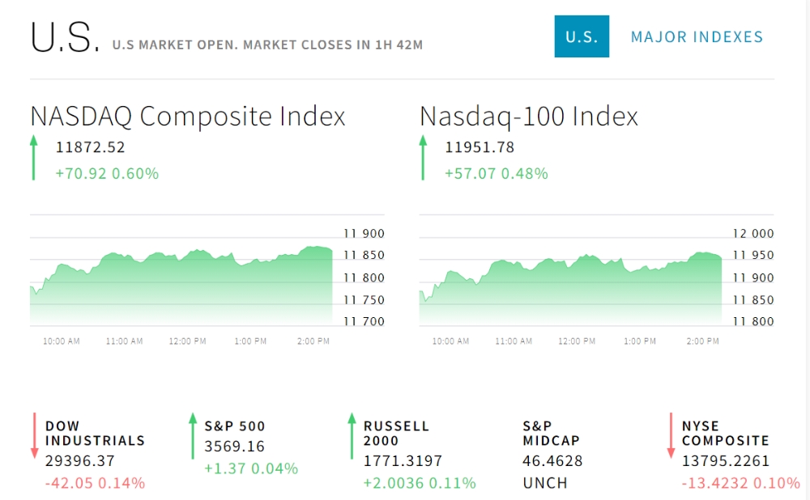The width and height of the screenshot is (810, 500).
Task: Click NASDAQ Composite value 11872.52
Action: pos(90,147)
